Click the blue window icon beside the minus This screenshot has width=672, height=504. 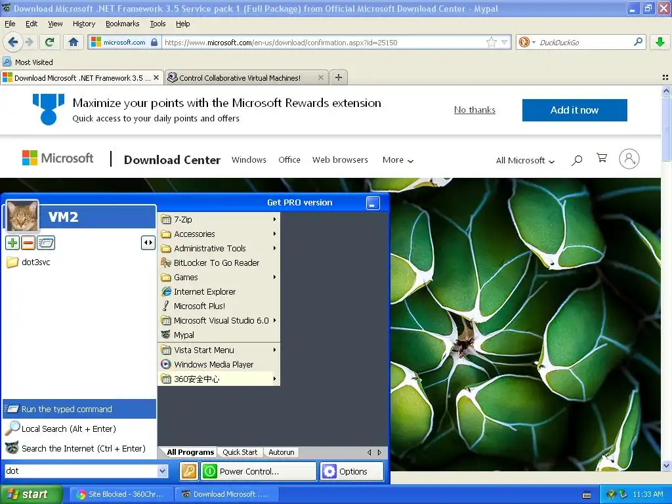46,243
